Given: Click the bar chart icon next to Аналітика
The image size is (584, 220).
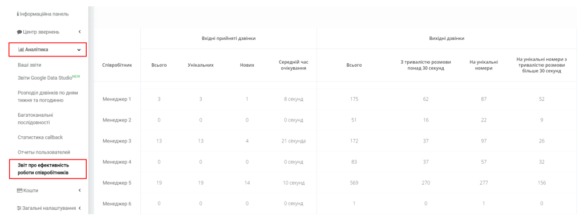Looking at the screenshot, I should point(21,50).
